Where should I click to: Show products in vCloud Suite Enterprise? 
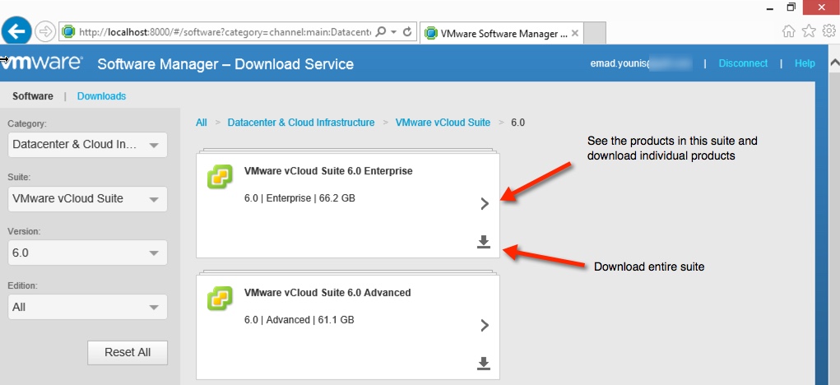pos(485,204)
